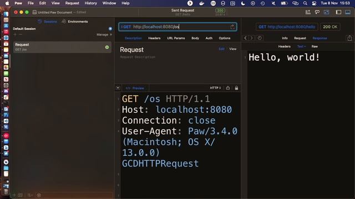The image size is (355, 199).
Task: Open the Request menu
Action: 72,3
